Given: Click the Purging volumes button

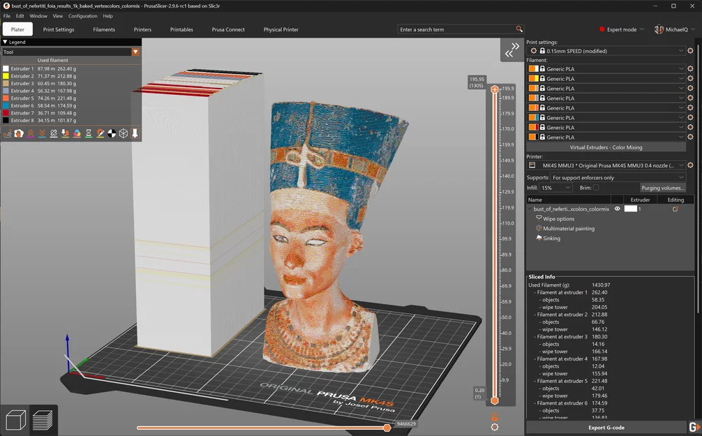Looking at the screenshot, I should 663,188.
